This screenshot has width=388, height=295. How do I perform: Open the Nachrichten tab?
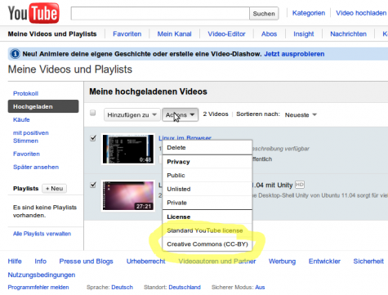point(348,34)
